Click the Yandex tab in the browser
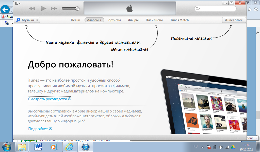Screen dimensions: 260x152 click(7, 17)
